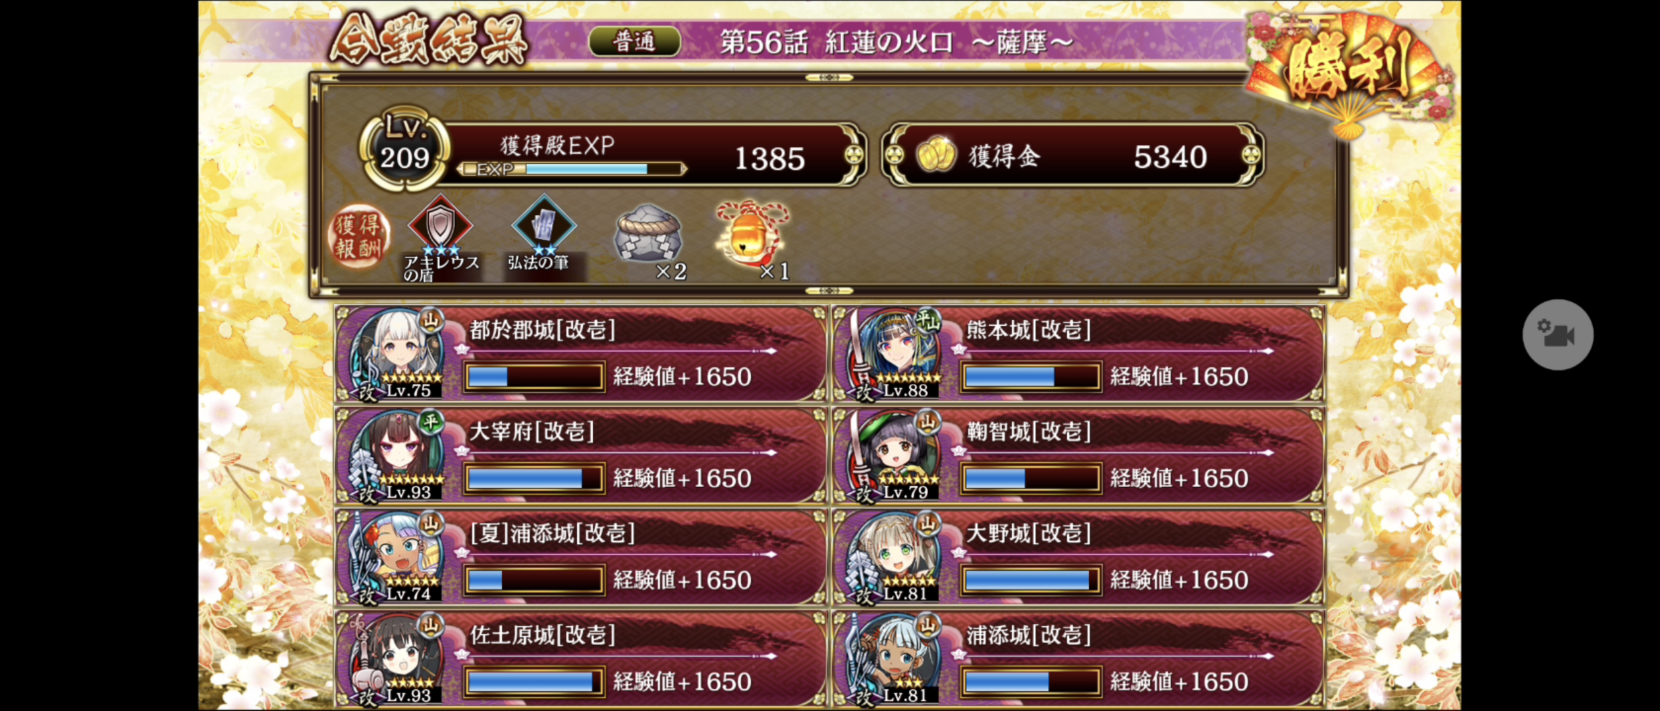
Task: Select the 熊本城[改壱] character portrait
Action: tap(896, 353)
